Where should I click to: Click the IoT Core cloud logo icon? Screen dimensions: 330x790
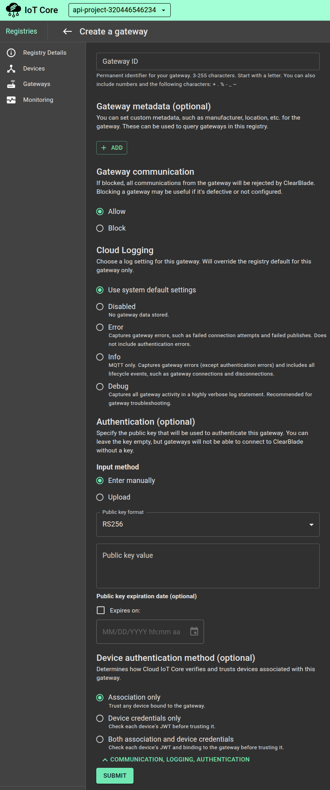pyautogui.click(x=13, y=10)
